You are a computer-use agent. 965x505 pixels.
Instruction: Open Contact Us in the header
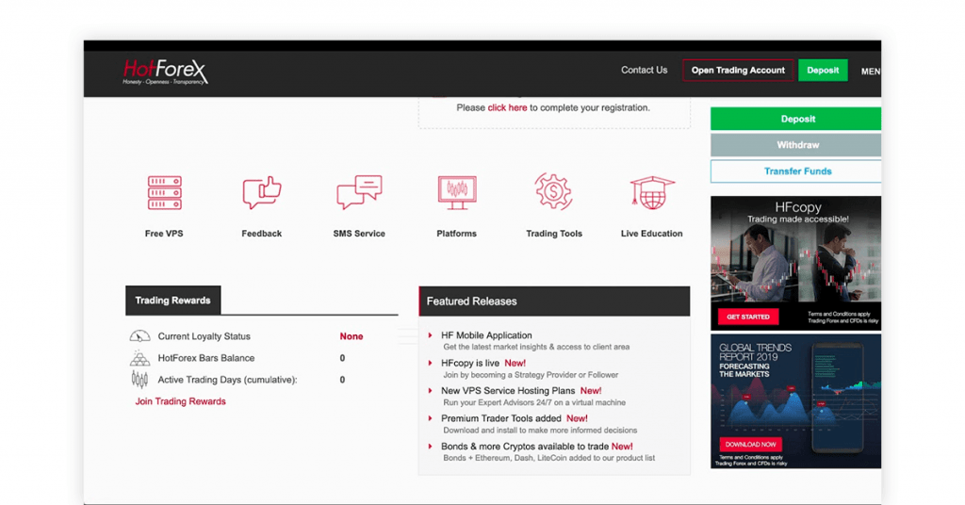(644, 71)
